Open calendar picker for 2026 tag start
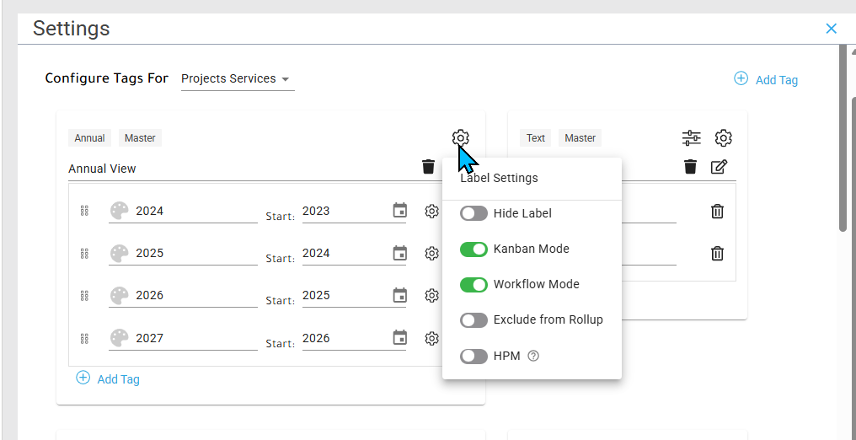 click(400, 295)
